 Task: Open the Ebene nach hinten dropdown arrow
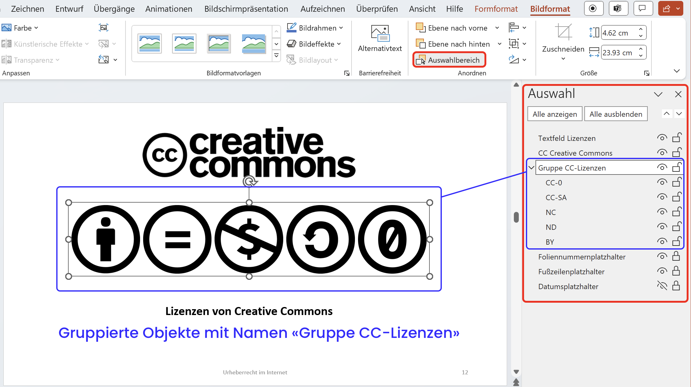point(500,44)
